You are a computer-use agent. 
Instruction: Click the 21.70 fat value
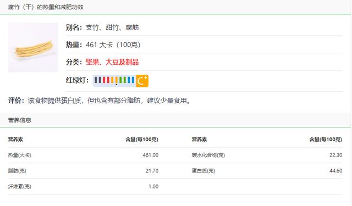152,171
